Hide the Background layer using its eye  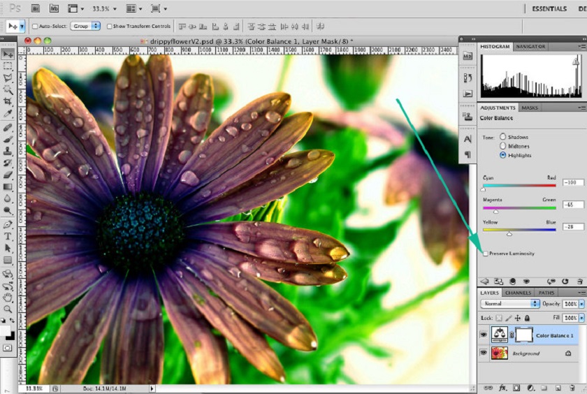point(484,353)
